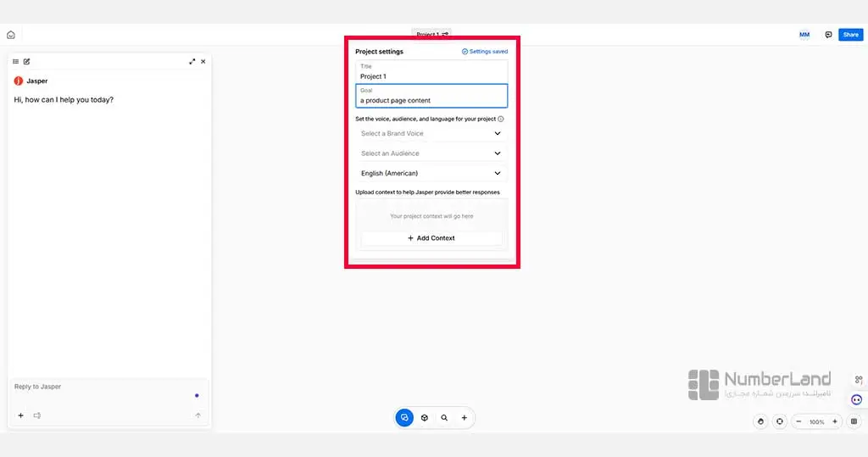Go to the home icon in the top bar
The image size is (868, 457).
coord(10,35)
